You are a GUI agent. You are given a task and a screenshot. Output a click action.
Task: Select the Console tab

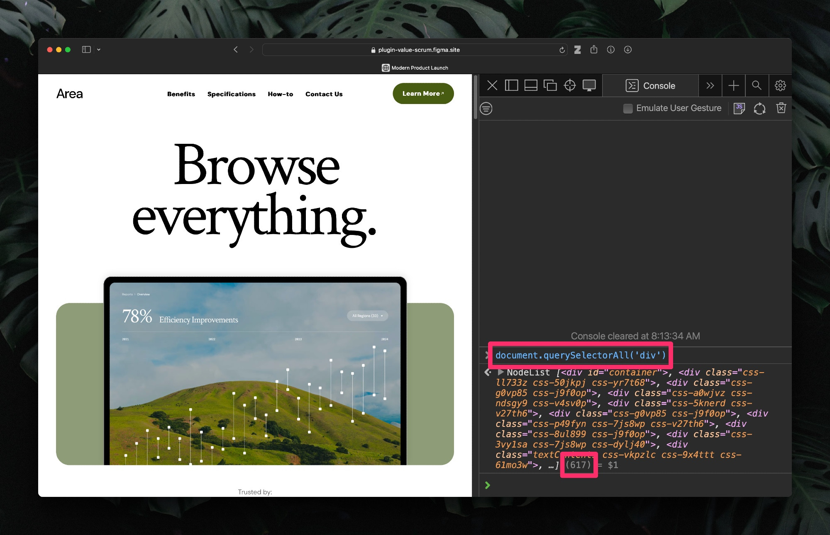click(650, 86)
